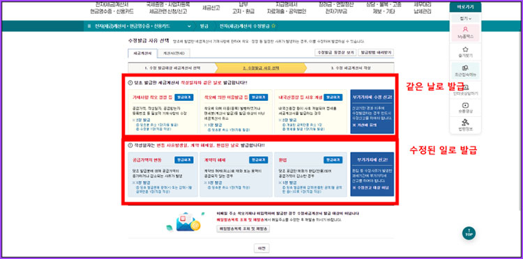Viewport: 523px width, 259px height.
Task: Open 전자(세금)계산서 현금영수증·신용카드 top menu
Action: coord(112,8)
